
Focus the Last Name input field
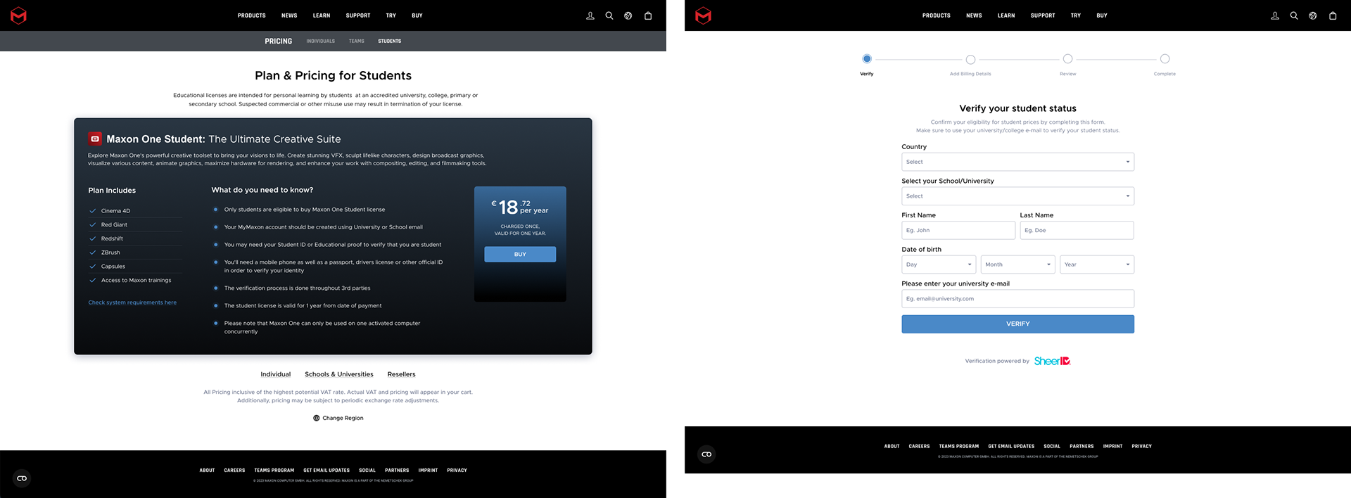click(1077, 230)
